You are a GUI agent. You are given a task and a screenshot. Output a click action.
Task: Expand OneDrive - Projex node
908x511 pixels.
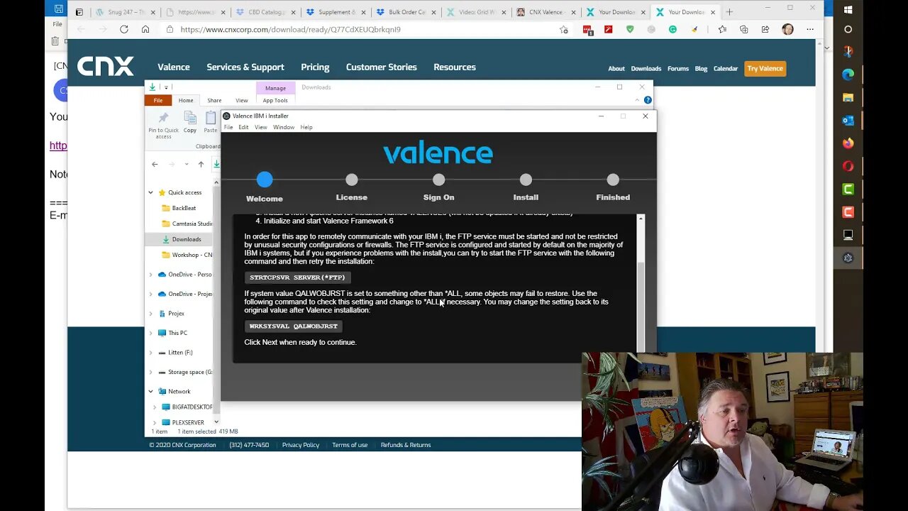pyautogui.click(x=150, y=294)
